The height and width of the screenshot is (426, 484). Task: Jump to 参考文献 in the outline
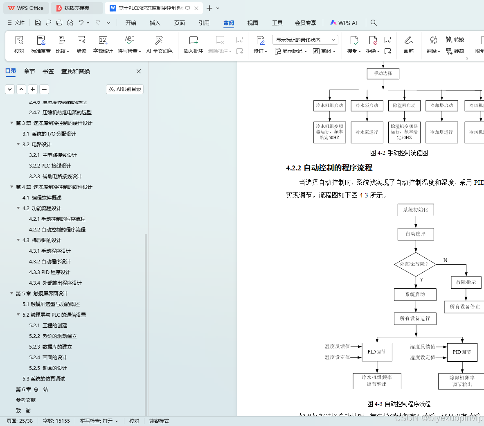(26, 400)
